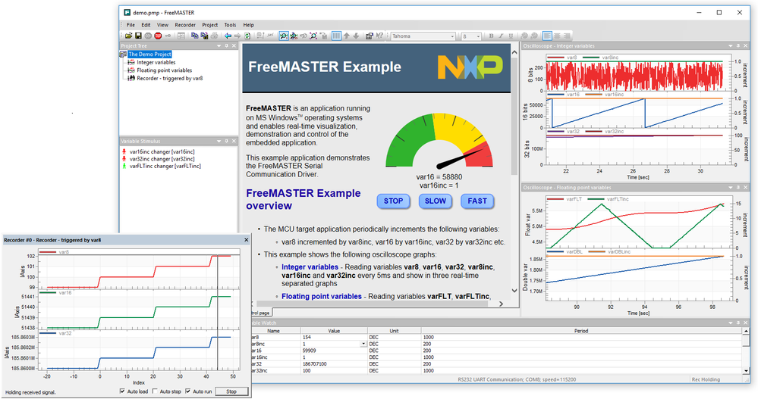Viewport: 758px width, 399px height.
Task: Close the Project Tree panel
Action: tap(234, 46)
